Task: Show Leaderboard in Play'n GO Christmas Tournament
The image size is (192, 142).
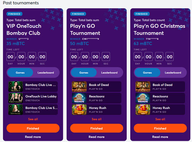Action: pyautogui.click(x=173, y=73)
